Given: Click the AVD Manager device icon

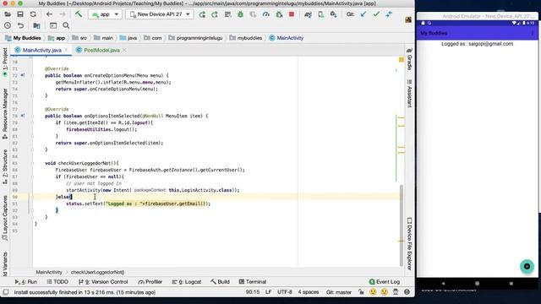Looking at the screenshot, I should (321, 14).
